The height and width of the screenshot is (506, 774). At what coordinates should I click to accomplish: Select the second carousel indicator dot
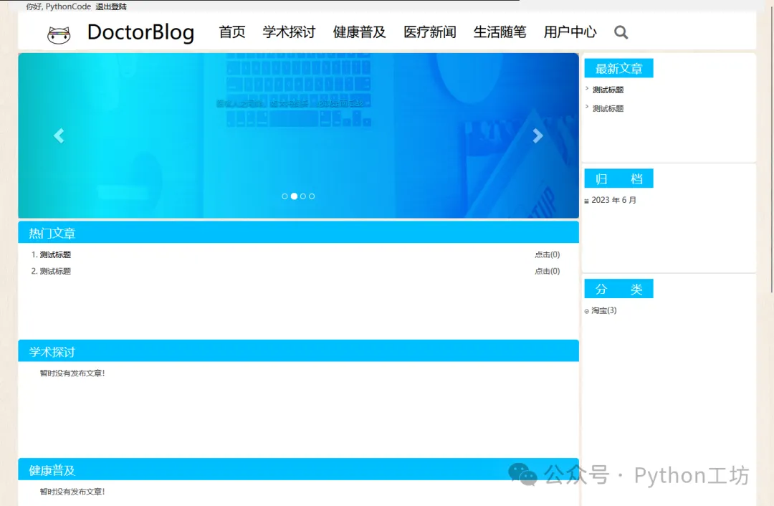pos(295,196)
